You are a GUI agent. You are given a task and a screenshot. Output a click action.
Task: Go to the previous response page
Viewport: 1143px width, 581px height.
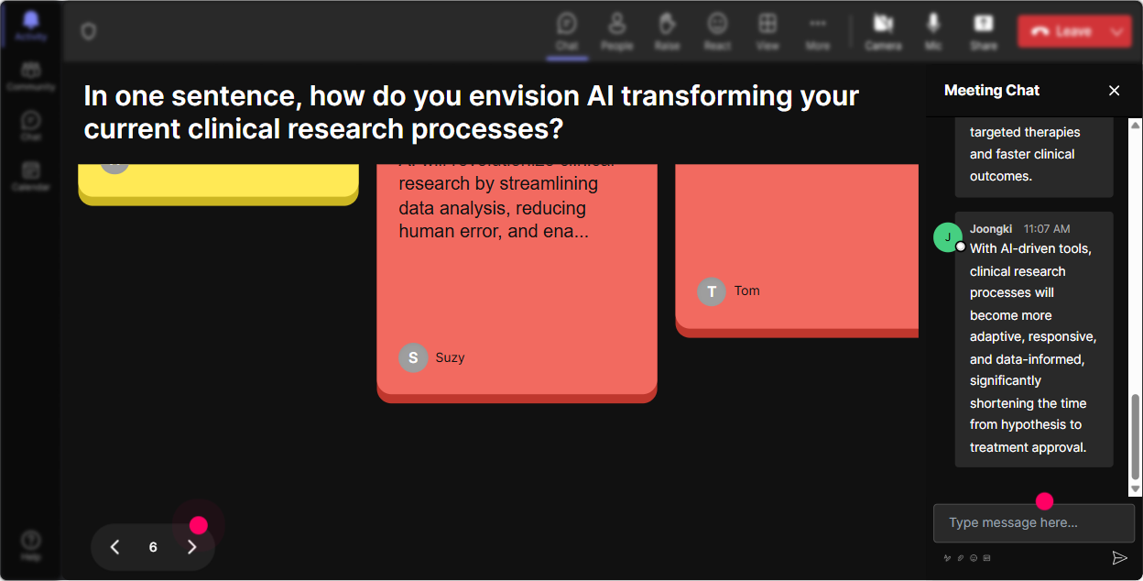pyautogui.click(x=114, y=547)
